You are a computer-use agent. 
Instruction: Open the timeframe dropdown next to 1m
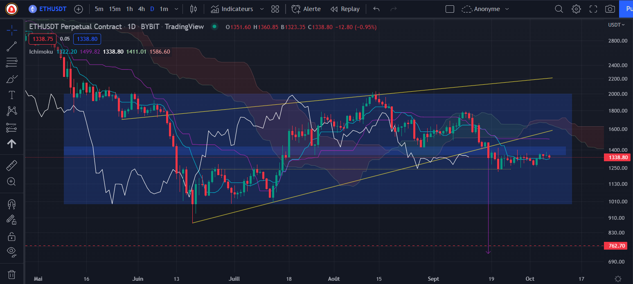coord(176,9)
